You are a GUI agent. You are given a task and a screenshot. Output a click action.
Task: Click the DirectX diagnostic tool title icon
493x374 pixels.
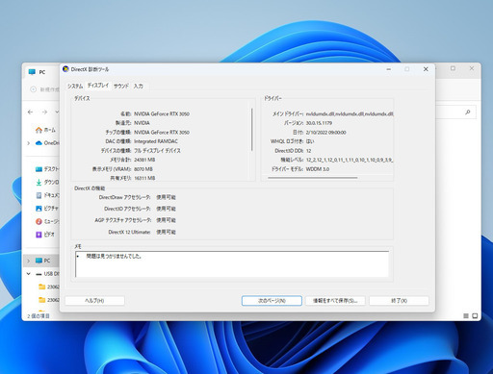tap(65, 69)
